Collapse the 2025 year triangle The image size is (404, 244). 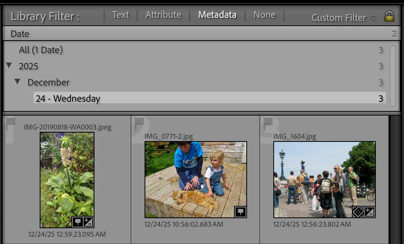[x=9, y=65]
